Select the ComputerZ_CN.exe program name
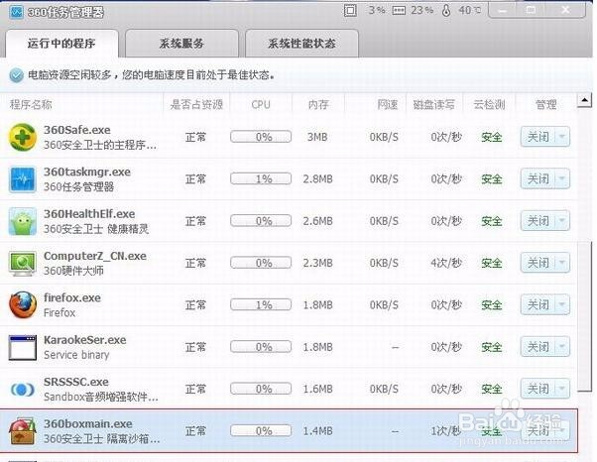 coord(95,256)
